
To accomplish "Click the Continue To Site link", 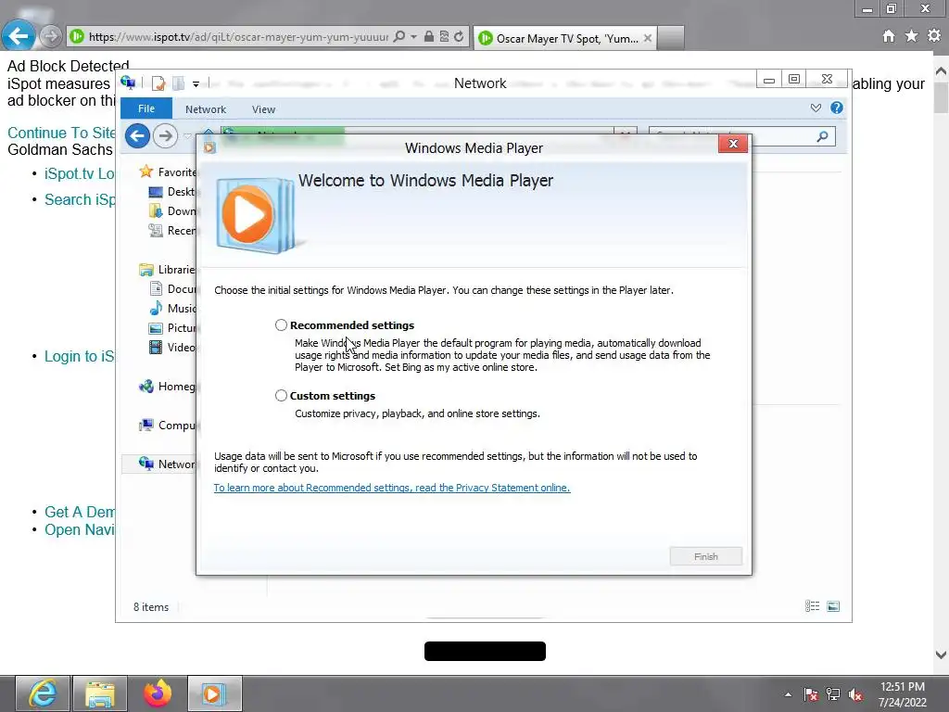I will tap(61, 133).
